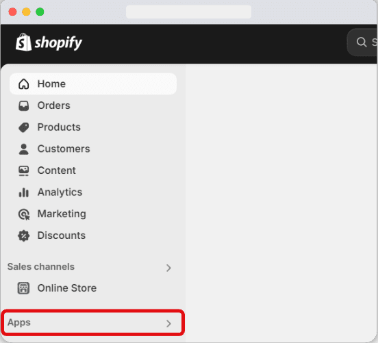Minimize window using yellow button
This screenshot has width=378, height=343.
26,12
